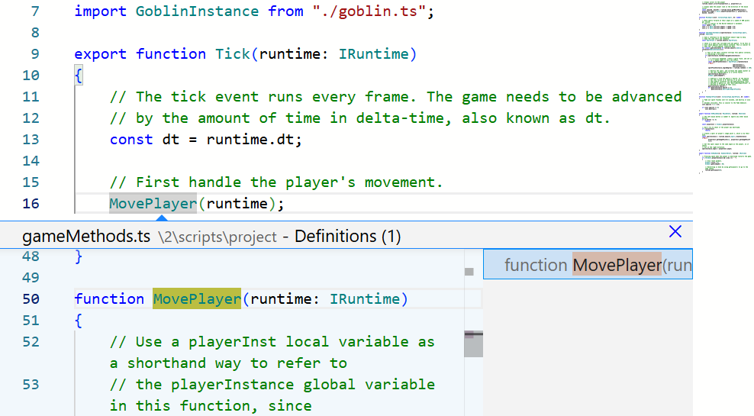Click the const keyword on line 13
This screenshot has width=754, height=416.
click(x=131, y=140)
